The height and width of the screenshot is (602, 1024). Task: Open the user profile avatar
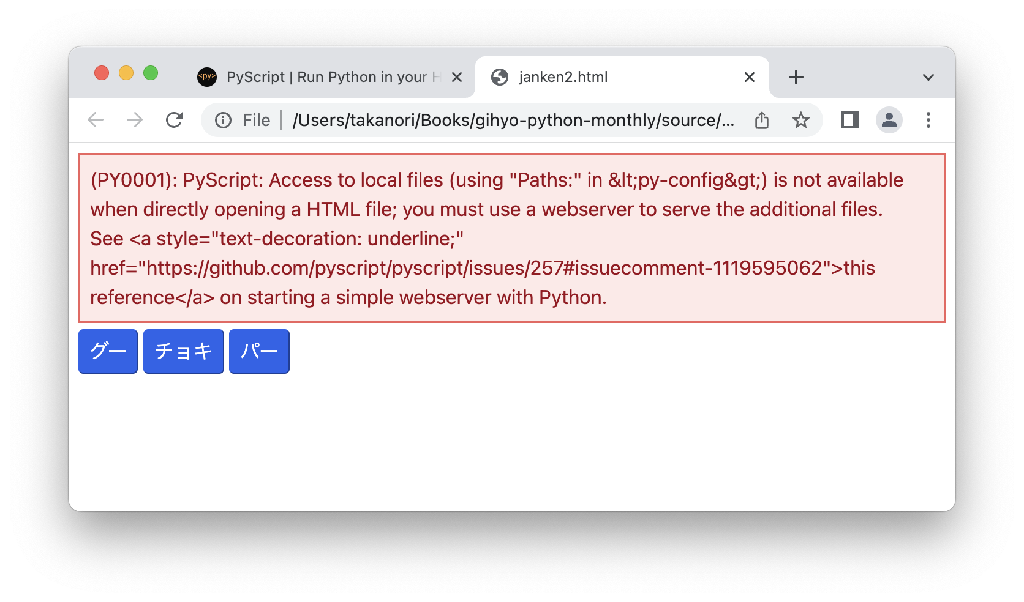coord(889,120)
